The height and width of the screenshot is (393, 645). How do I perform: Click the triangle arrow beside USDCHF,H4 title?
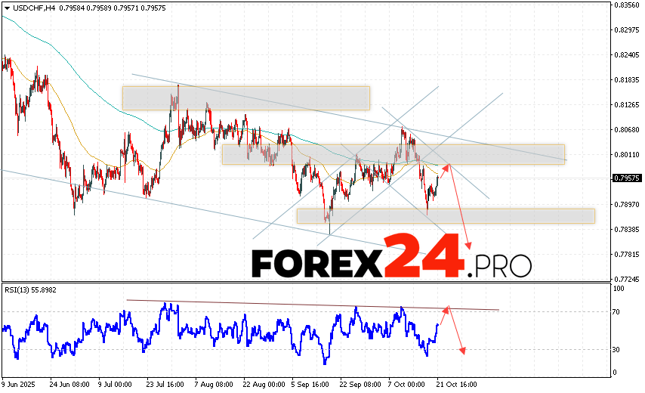point(5,8)
